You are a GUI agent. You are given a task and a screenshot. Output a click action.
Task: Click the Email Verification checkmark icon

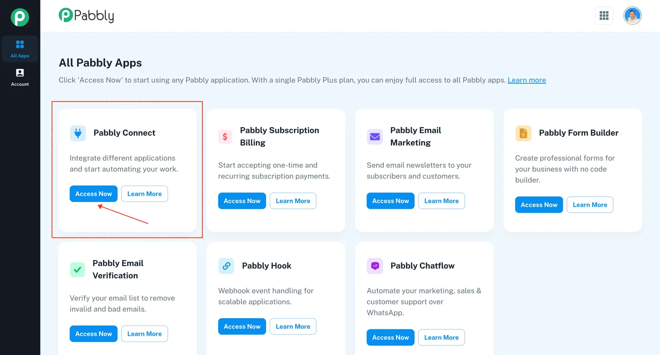(x=77, y=270)
